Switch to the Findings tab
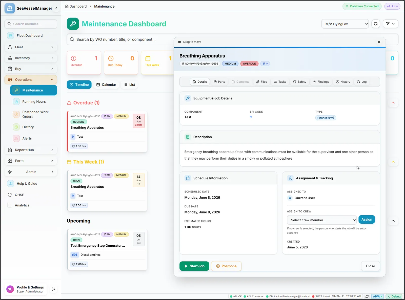 tap(321, 82)
